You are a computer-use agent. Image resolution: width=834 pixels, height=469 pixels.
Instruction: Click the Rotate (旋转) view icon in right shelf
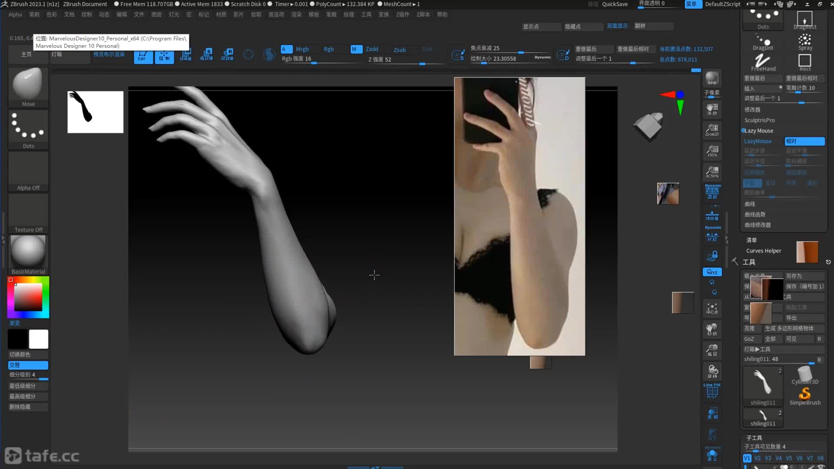pyautogui.click(x=712, y=371)
